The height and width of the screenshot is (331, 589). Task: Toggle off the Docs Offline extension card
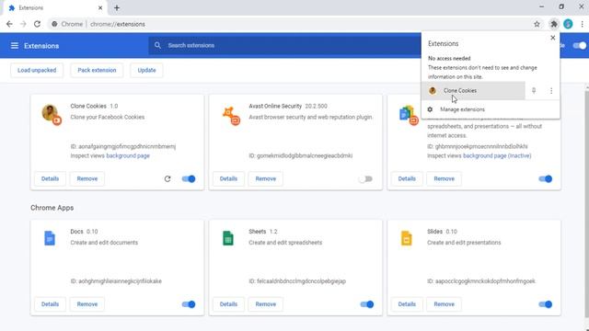click(546, 178)
